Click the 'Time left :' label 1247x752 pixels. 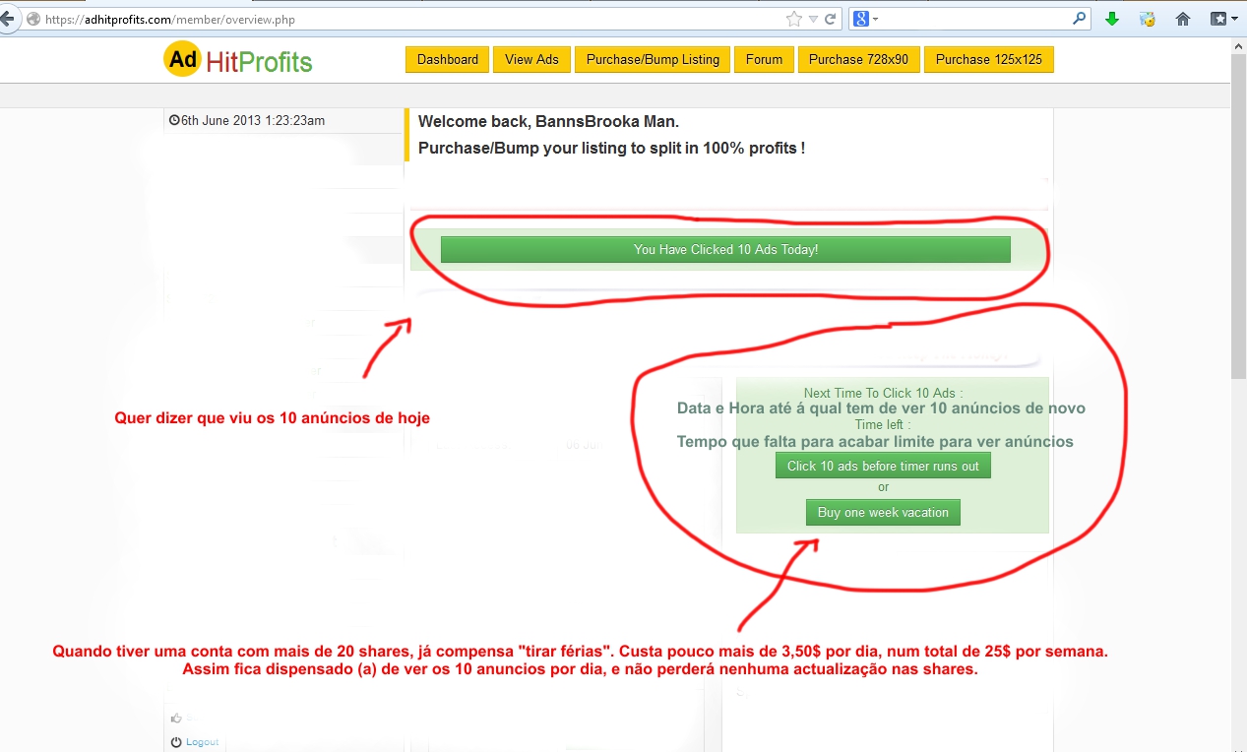(883, 424)
